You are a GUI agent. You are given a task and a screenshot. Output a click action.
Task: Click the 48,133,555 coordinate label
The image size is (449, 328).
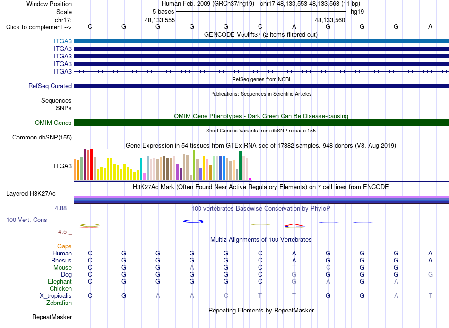pos(160,20)
